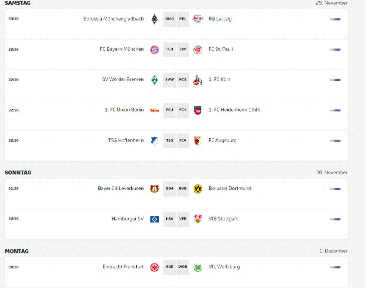Screen dimensions: 365x288
Task: Click the VfL Wolfsburg green logo
Action: click(198, 267)
